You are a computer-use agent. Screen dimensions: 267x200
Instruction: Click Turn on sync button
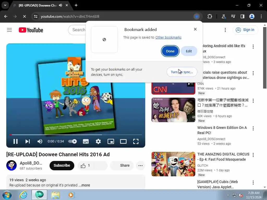click(x=182, y=72)
